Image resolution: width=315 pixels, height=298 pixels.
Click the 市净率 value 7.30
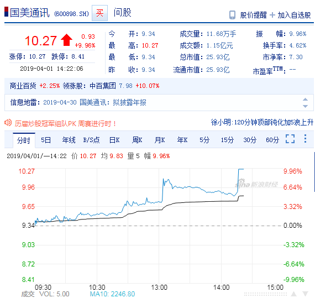[x=296, y=57]
